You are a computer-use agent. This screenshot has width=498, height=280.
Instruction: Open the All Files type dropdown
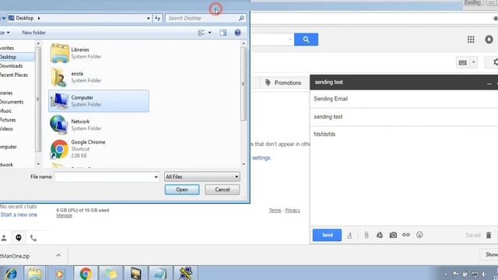pyautogui.click(x=202, y=177)
